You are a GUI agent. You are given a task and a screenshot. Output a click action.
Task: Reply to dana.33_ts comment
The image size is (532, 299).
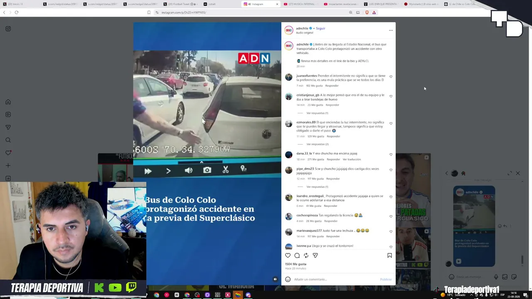[x=333, y=159]
